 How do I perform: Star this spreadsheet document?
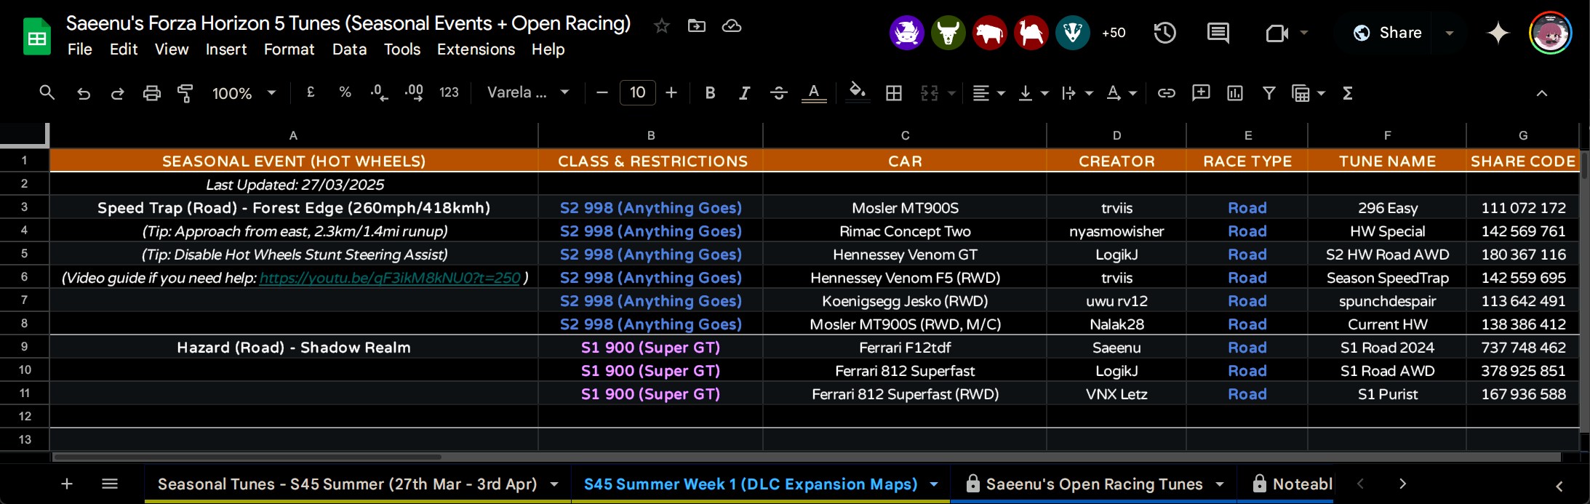(661, 26)
